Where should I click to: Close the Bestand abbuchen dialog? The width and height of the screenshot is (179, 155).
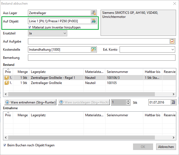tap(175, 4)
